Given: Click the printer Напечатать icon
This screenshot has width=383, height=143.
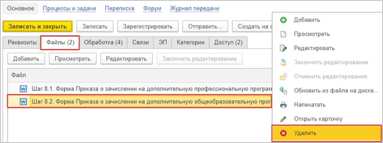Looking at the screenshot, I should pos(283,105).
